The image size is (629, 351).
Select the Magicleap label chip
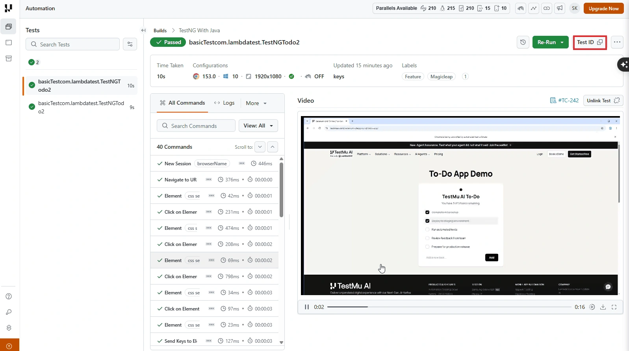442,76
